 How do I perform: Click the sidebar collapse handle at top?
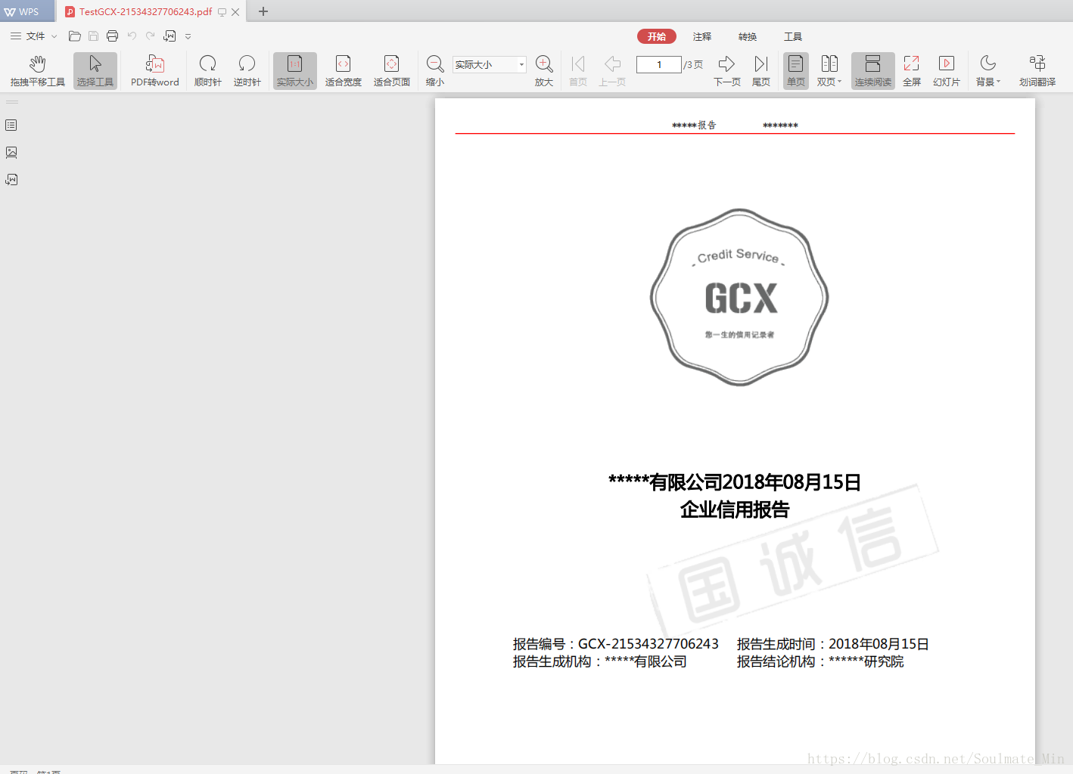point(12,102)
